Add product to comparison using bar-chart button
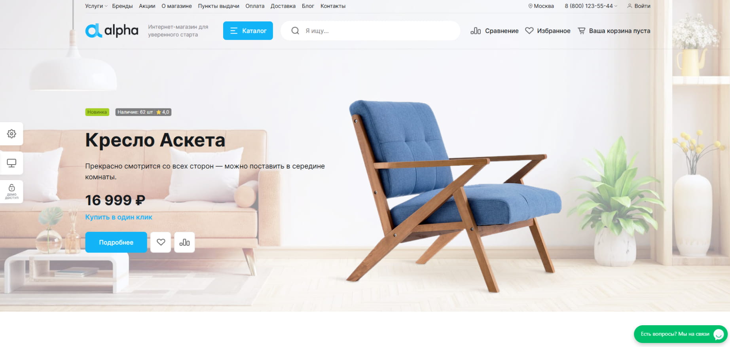 pos(184,242)
